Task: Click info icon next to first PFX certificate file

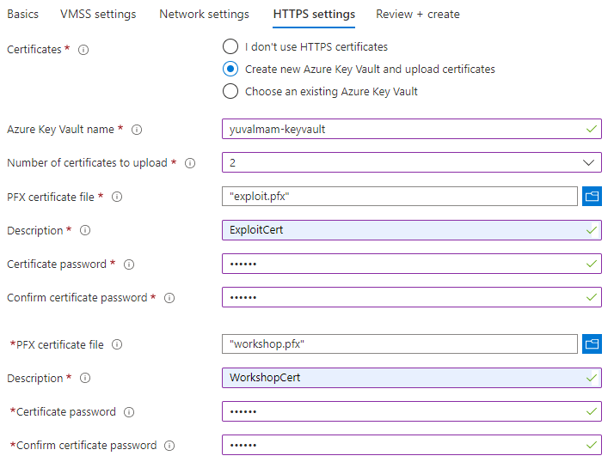Action: pos(117,198)
